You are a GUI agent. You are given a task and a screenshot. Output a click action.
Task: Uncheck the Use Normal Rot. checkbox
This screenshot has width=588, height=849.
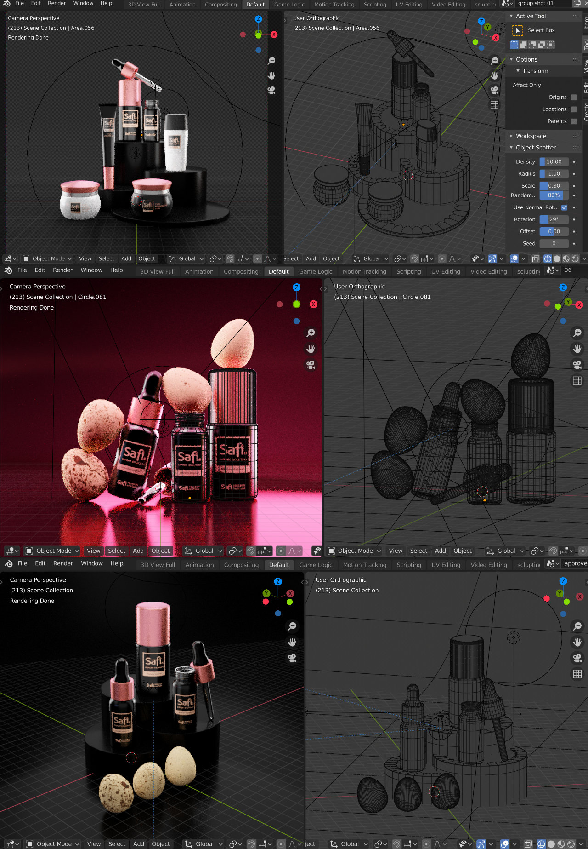pos(564,207)
